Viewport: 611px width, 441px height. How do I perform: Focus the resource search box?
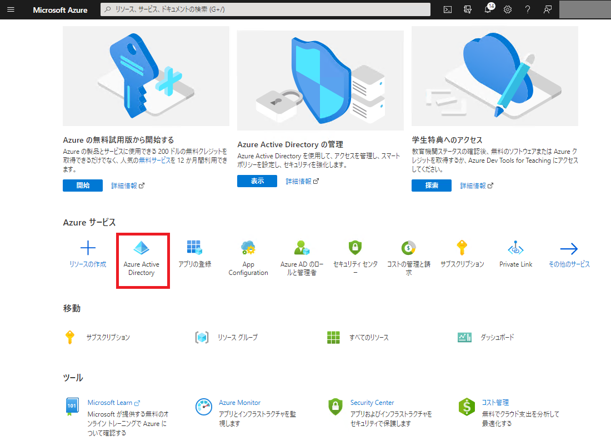coord(266,9)
